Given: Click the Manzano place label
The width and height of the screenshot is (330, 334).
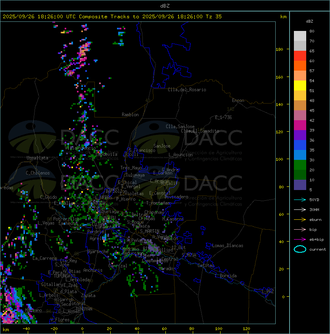Looking at the screenshot, I should point(33,310).
